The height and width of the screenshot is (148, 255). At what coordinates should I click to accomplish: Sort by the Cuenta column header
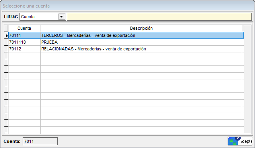24,28
